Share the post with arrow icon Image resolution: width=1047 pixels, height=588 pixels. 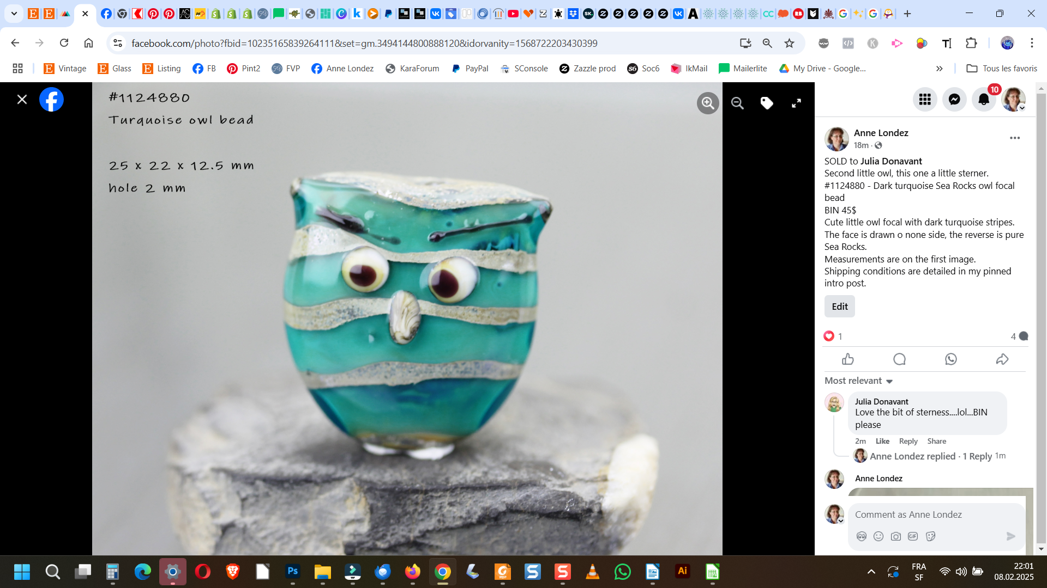1002,359
